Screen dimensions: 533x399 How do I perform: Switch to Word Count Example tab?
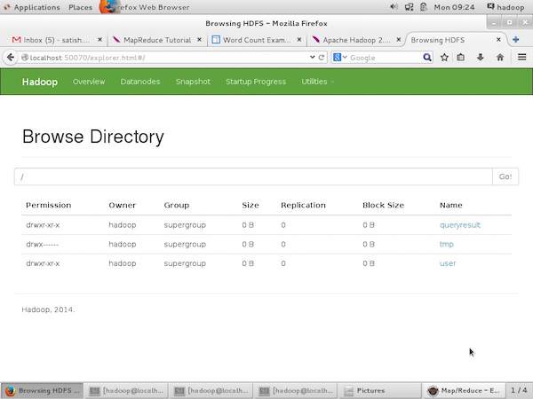(253, 41)
